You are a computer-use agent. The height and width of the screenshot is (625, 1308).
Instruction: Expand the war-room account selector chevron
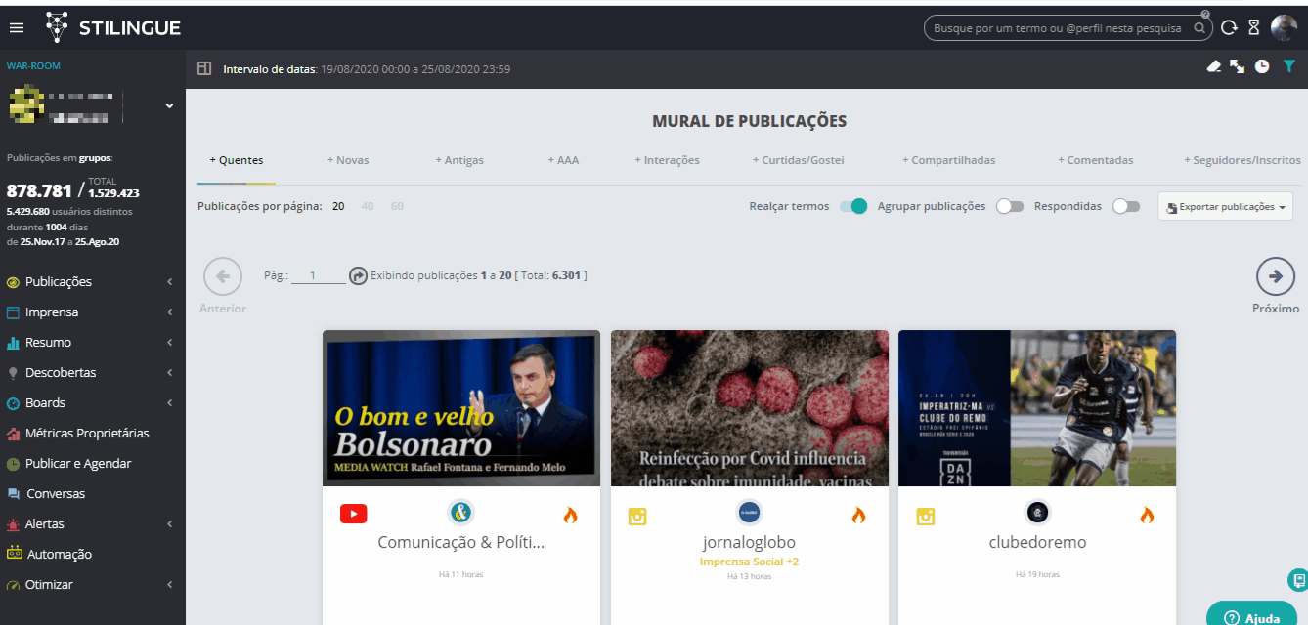point(169,105)
